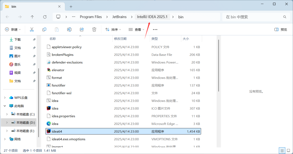This screenshot has width=293, height=154.
Task: Click the Share icon in toolbar
Action: pyautogui.click(x=82, y=29)
